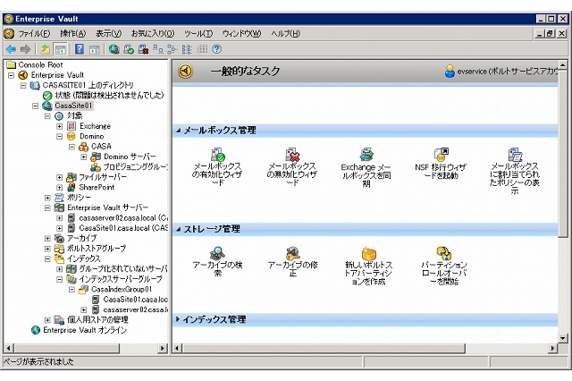Launch the メールボックスの有効化ウィザード icon
The image size is (572, 381).
pyautogui.click(x=218, y=155)
